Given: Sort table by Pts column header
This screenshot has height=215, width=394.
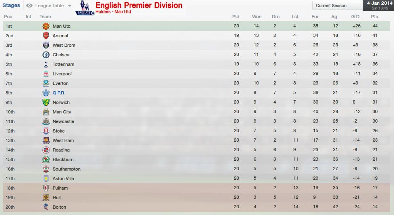Looking at the screenshot, I should click(x=374, y=17).
